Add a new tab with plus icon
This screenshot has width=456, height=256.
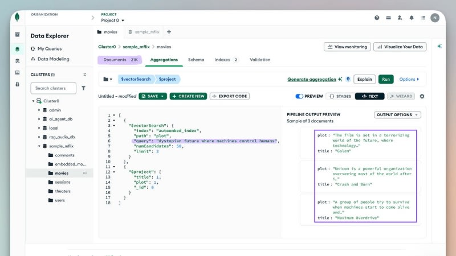(169, 32)
